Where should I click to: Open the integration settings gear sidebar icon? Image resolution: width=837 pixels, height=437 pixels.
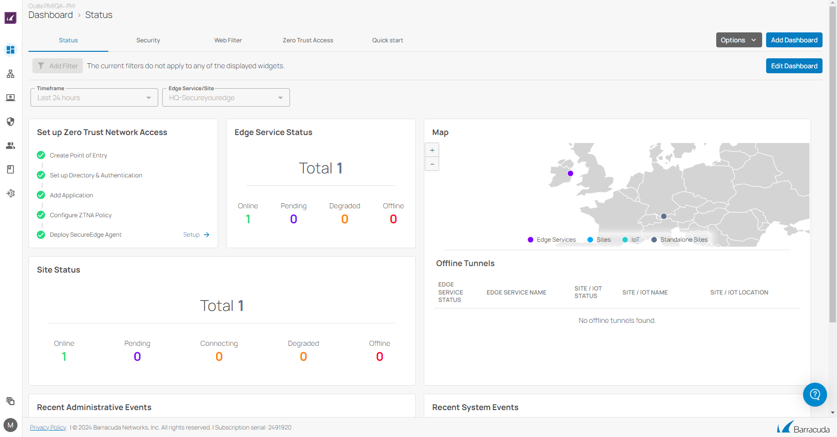tap(10, 193)
